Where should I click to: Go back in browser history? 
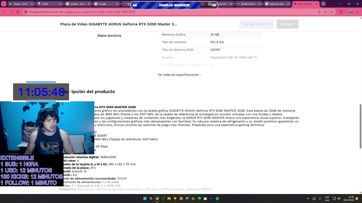tap(4, 12)
